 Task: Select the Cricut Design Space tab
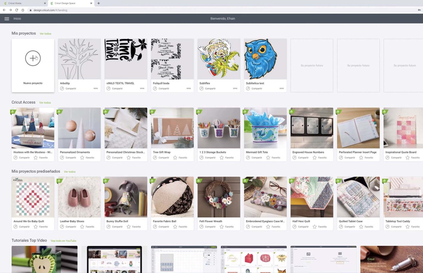coord(69,3)
